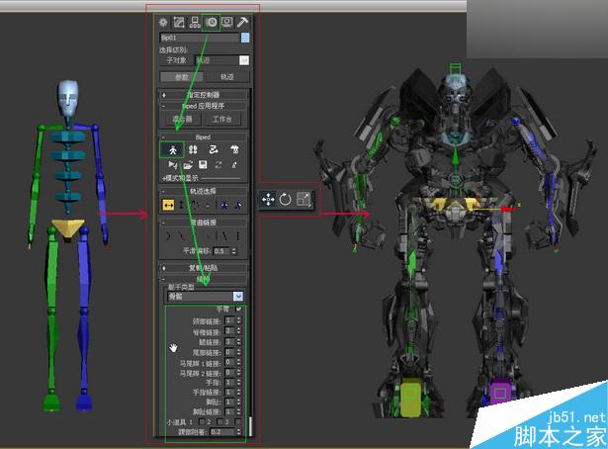Toggle the 手臂 (Arms) checkbox
The height and width of the screenshot is (449, 608).
click(237, 310)
